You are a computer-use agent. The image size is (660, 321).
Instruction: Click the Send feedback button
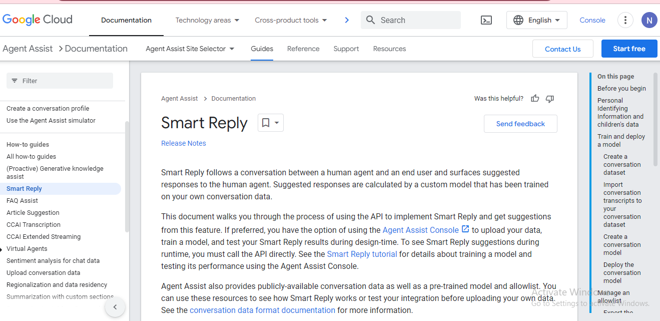pyautogui.click(x=520, y=124)
